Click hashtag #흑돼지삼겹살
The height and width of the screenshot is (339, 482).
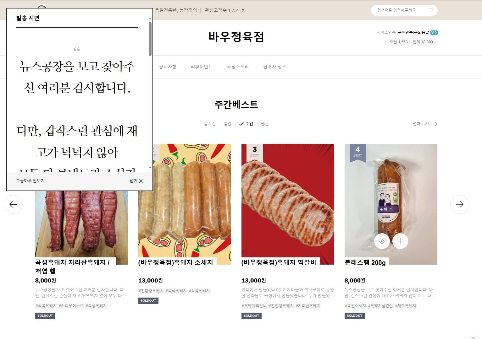coord(380,306)
